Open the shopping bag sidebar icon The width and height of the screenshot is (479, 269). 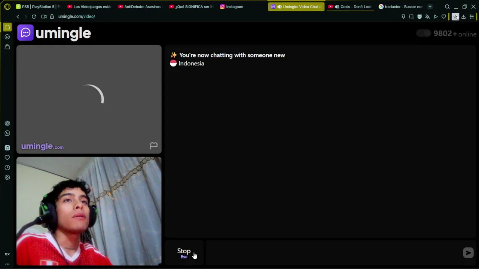(x=7, y=47)
